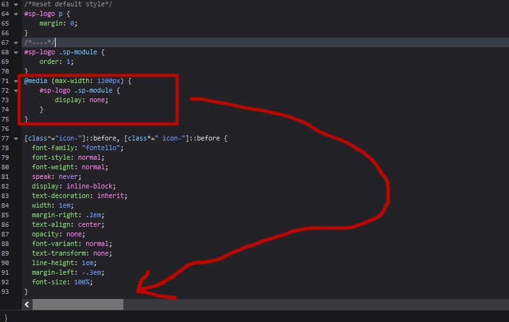
Task: Click the horizontal scrollbar's left arrow
Action: click(x=27, y=305)
